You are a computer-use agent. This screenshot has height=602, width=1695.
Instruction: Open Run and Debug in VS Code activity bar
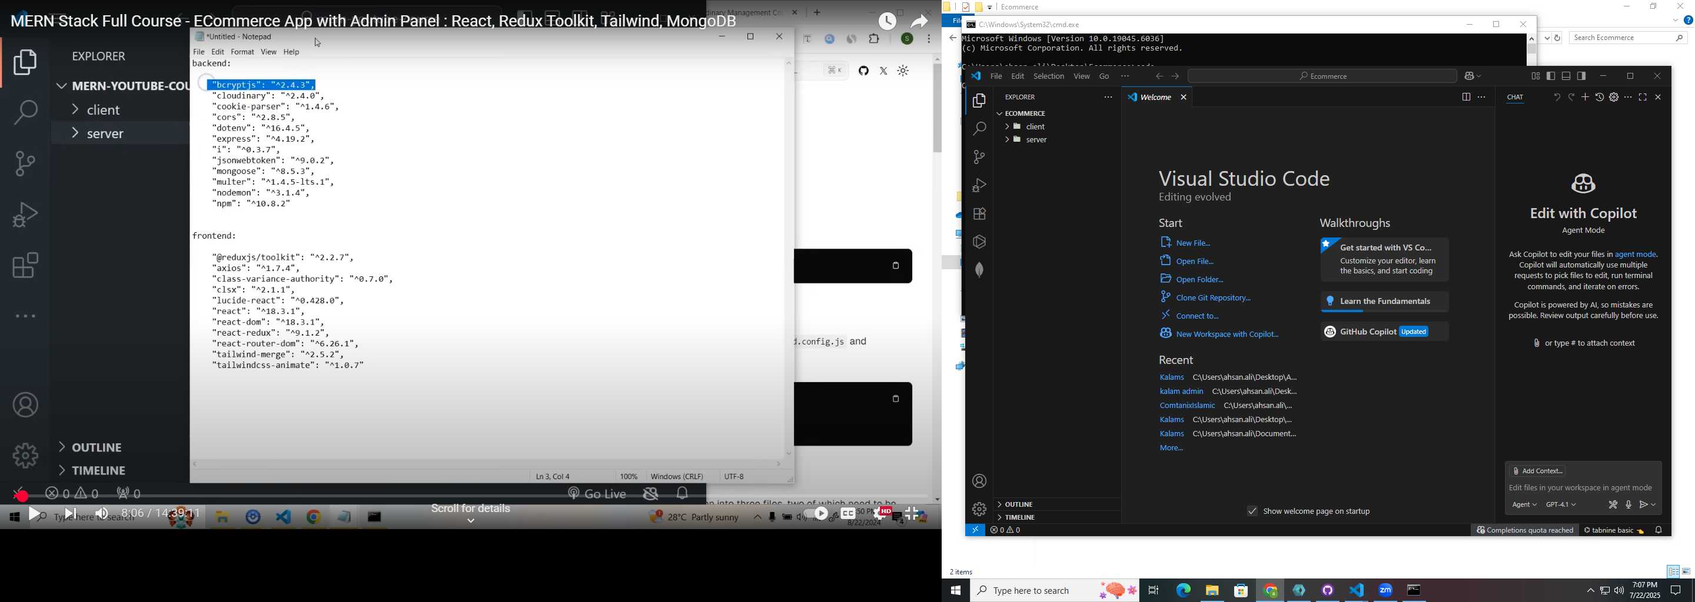pyautogui.click(x=979, y=185)
